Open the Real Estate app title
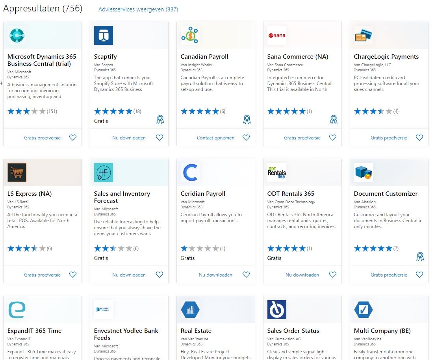Screen dimensions: 434x360 (196, 331)
